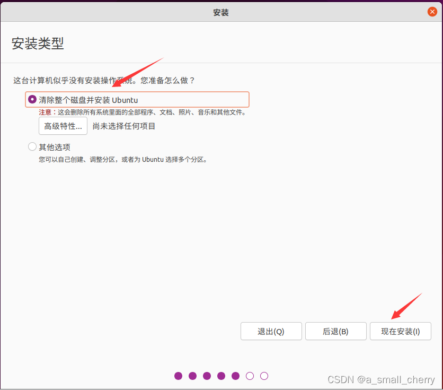Click the window title "安装"
Image resolution: width=443 pixels, height=390 pixels.
221,12
